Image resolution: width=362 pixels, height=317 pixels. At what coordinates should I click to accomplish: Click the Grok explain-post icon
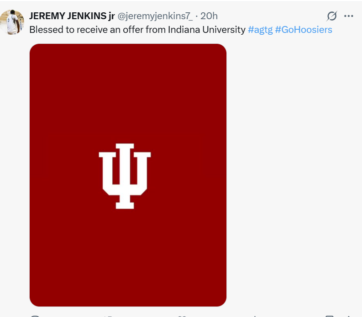tap(332, 16)
